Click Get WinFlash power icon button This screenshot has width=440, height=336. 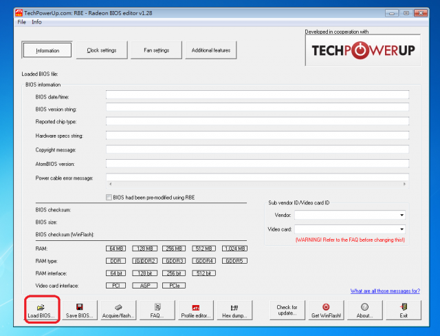tap(326, 310)
